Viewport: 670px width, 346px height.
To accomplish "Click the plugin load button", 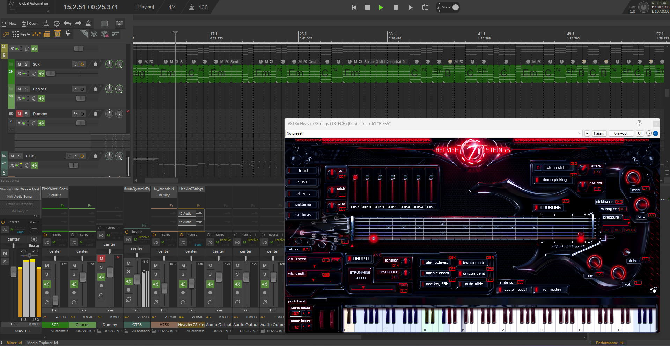I will click(x=302, y=171).
